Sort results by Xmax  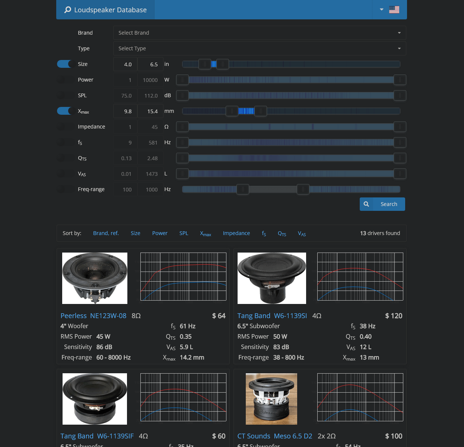[x=206, y=234]
